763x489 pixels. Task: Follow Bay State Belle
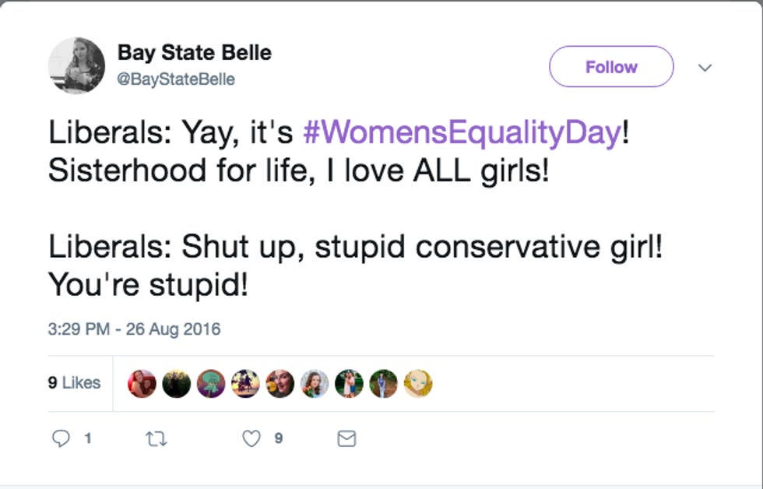pos(611,67)
